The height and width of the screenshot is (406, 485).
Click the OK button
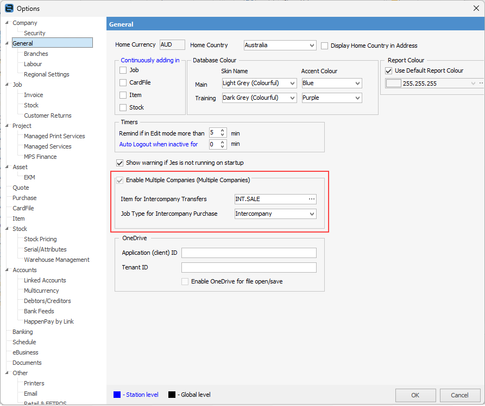(x=415, y=395)
